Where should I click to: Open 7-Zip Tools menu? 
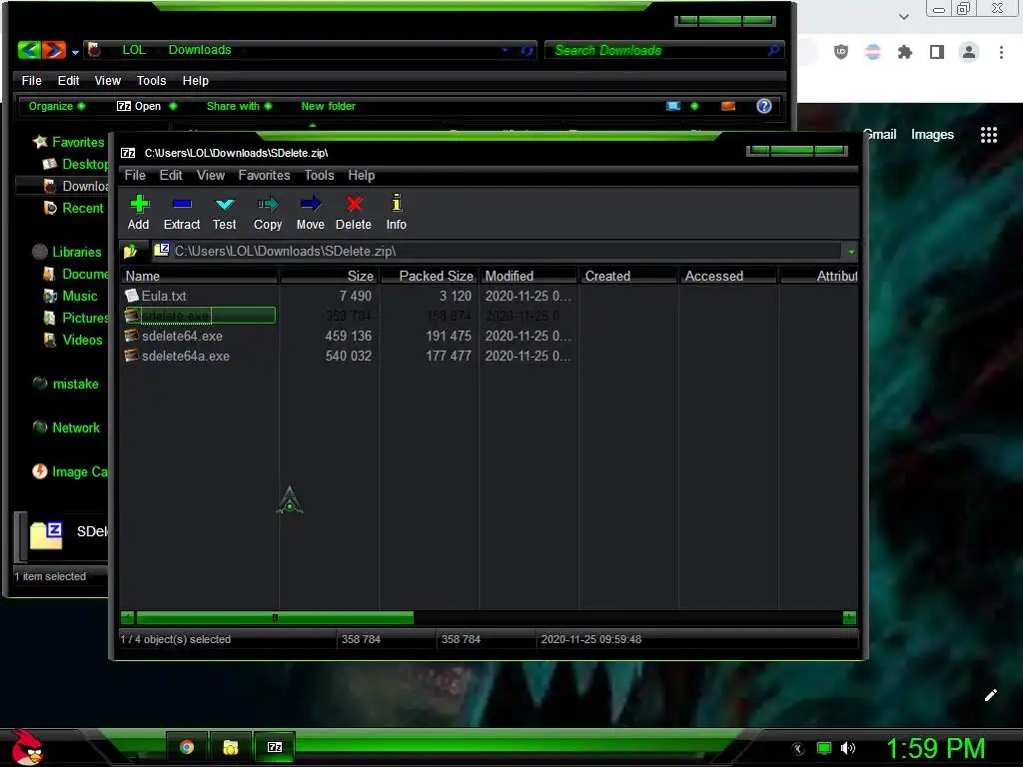(319, 176)
